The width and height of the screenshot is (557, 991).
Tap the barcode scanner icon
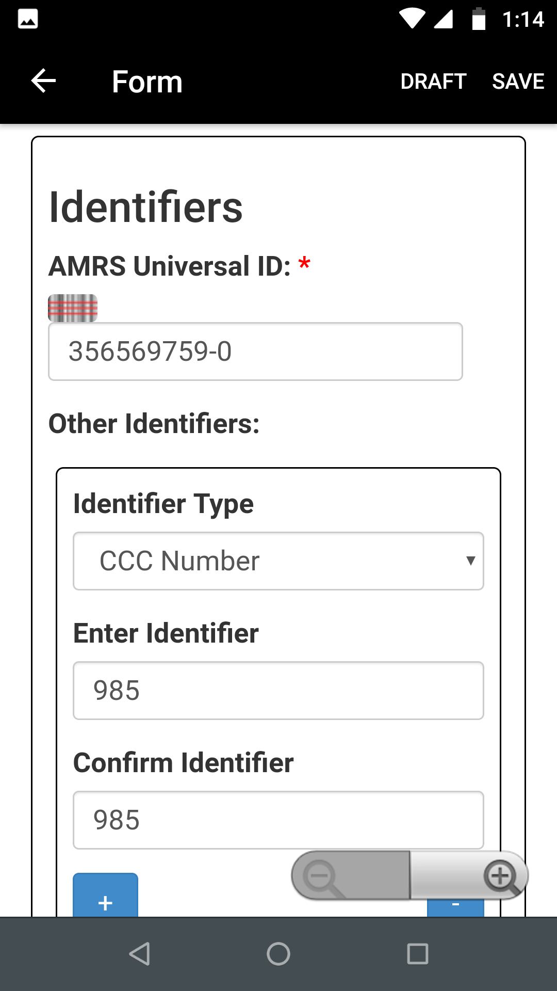(73, 308)
